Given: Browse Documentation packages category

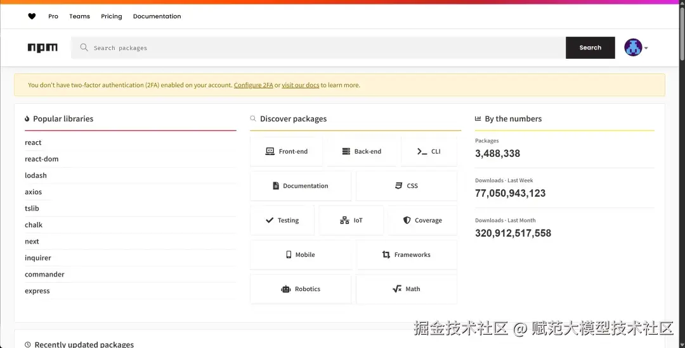Looking at the screenshot, I should click(300, 185).
